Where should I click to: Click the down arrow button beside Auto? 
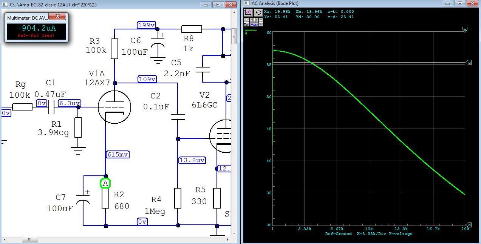[x=261, y=24]
